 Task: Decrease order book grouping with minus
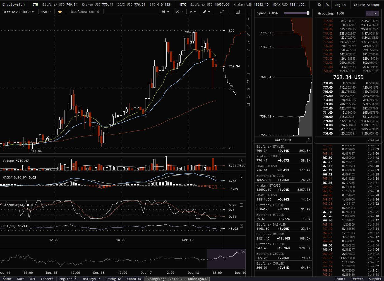[369, 13]
